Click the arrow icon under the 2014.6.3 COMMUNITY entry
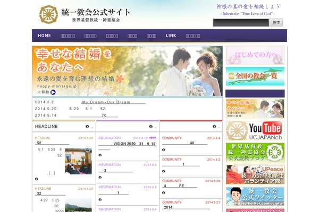This screenshot has height=212, width=319. (x=164, y=171)
